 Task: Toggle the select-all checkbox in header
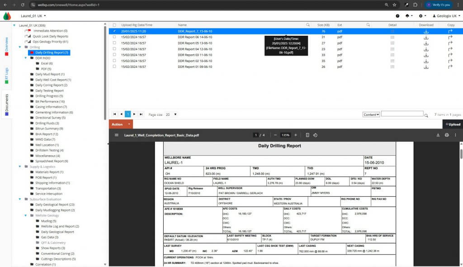click(114, 25)
